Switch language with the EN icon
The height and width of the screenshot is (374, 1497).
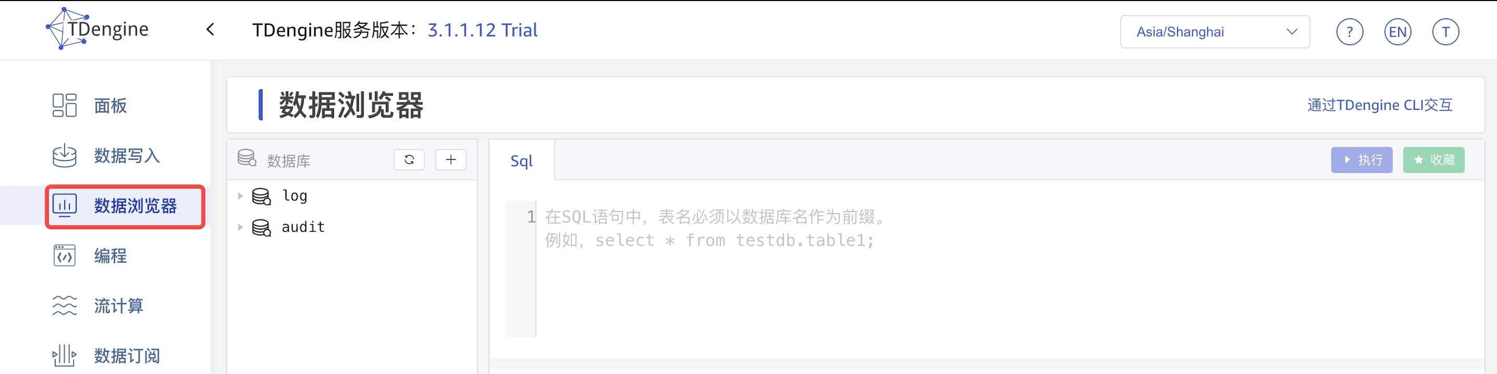click(1397, 32)
